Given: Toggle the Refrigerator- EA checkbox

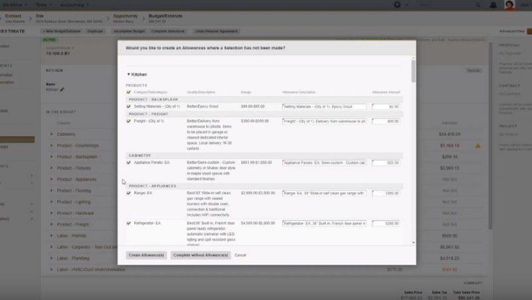Looking at the screenshot, I should (128, 224).
